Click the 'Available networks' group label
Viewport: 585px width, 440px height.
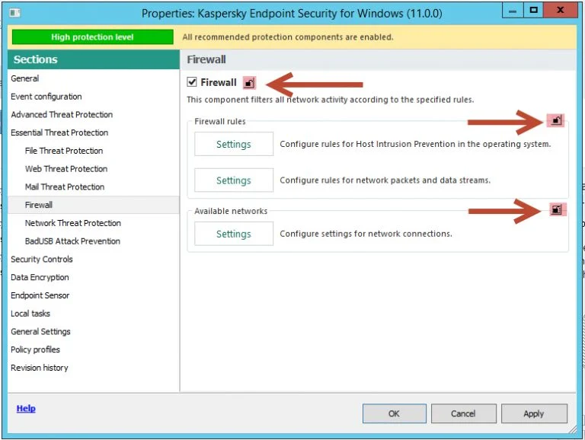(231, 211)
